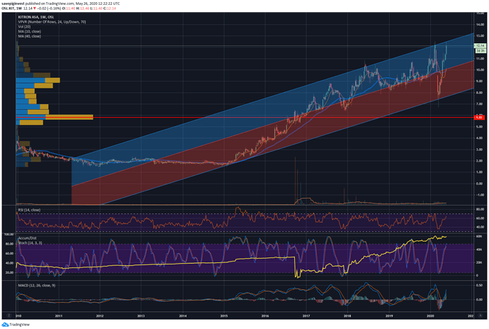Click the 5.00 price axis label
Image resolution: width=489 pixels, height=329 pixels.
coord(480,127)
